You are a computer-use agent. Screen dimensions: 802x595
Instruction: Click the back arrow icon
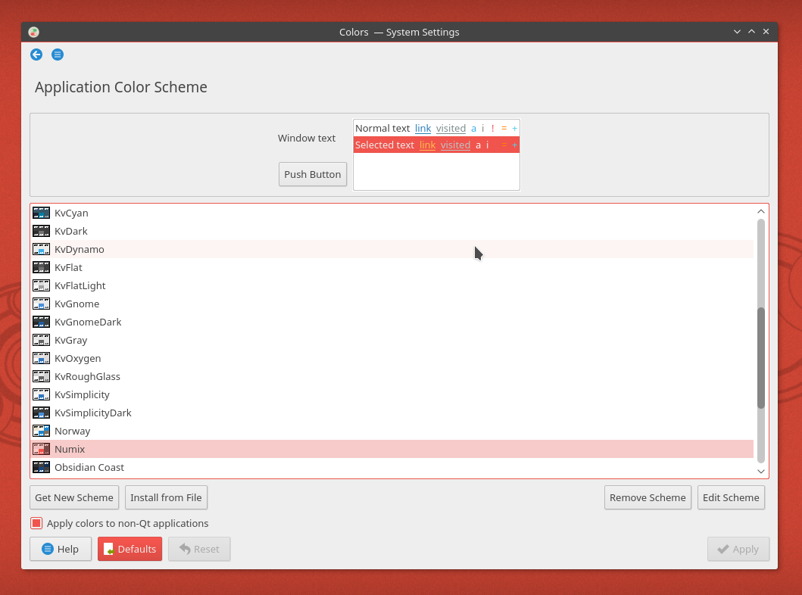(36, 55)
